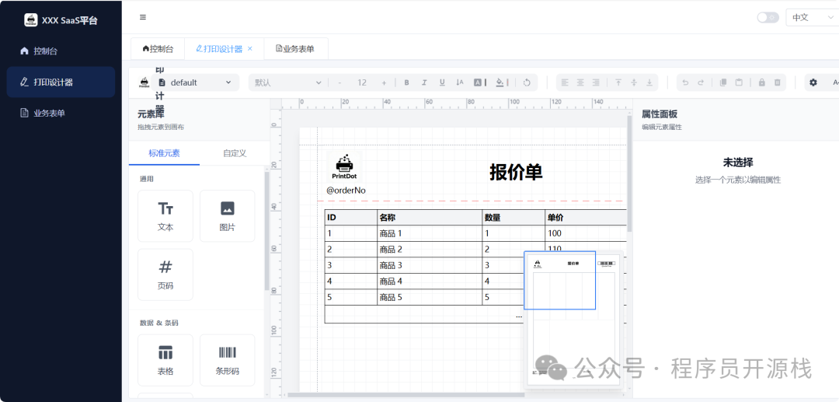
Task: Toggle underline formatting in the toolbar
Action: tap(442, 82)
